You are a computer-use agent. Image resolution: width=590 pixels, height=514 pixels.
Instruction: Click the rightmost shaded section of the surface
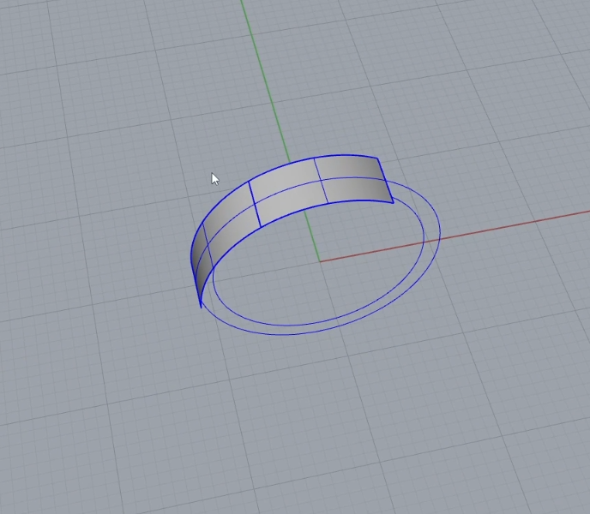(x=356, y=180)
